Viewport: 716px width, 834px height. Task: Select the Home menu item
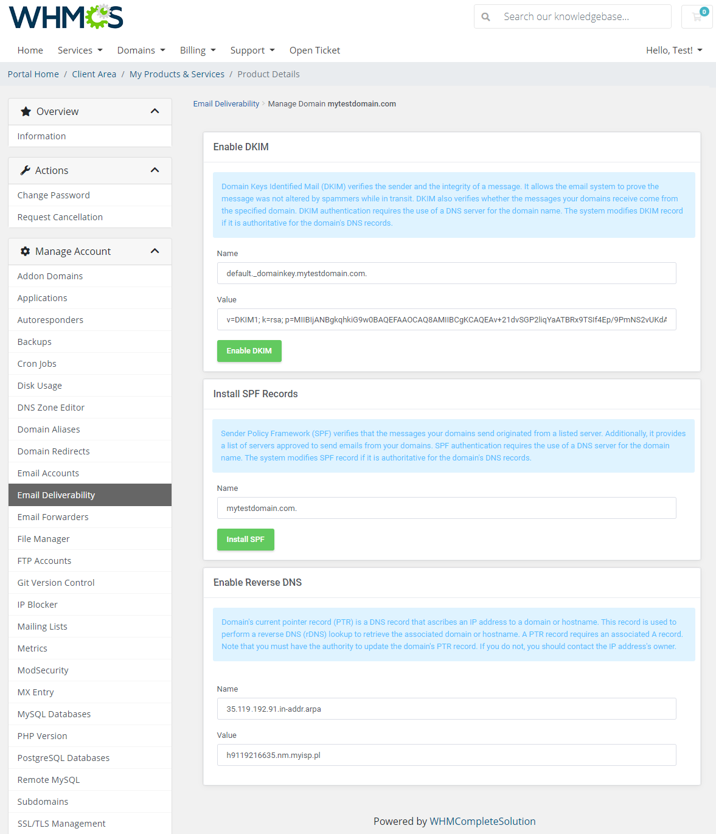coord(30,50)
